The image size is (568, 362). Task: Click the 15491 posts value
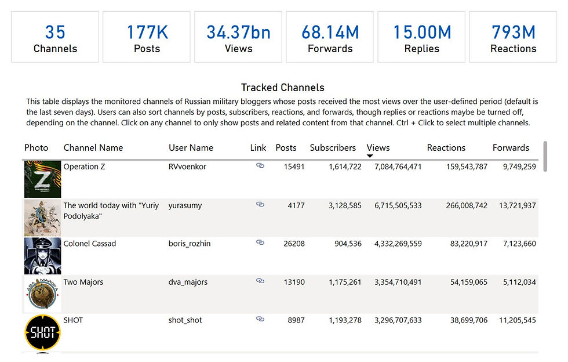coord(294,167)
